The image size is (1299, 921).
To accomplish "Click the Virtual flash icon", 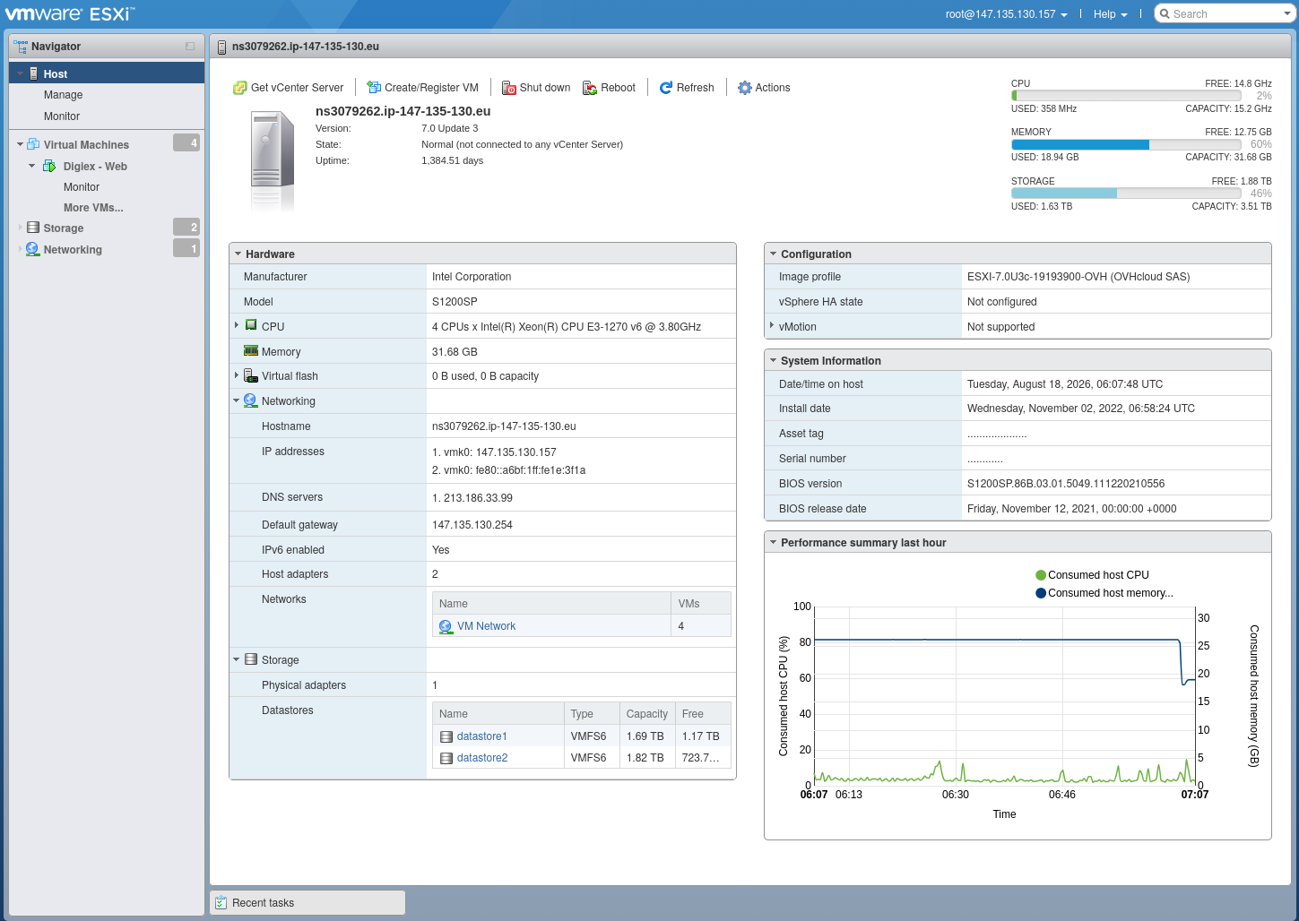I will click(x=251, y=375).
